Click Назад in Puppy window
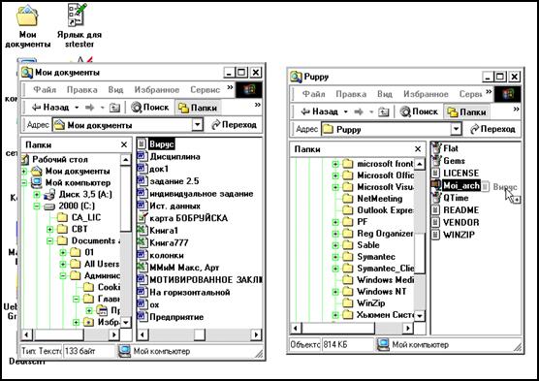This screenshot has width=539, height=381. click(319, 111)
